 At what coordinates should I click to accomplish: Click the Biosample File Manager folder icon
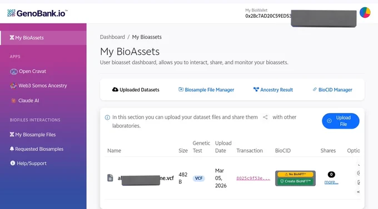[181, 89]
